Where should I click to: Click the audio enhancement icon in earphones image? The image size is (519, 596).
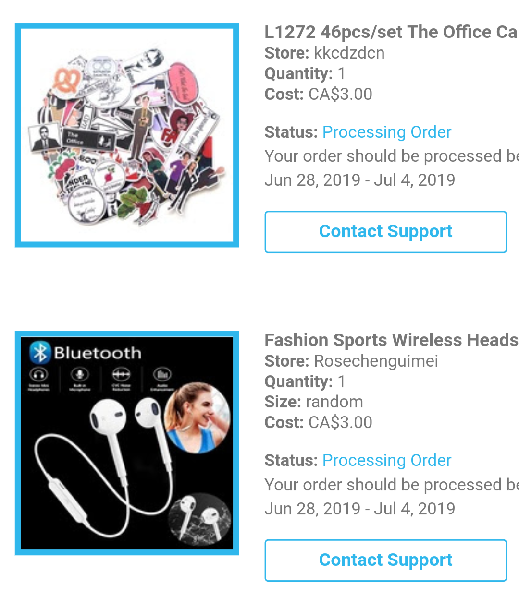[162, 374]
